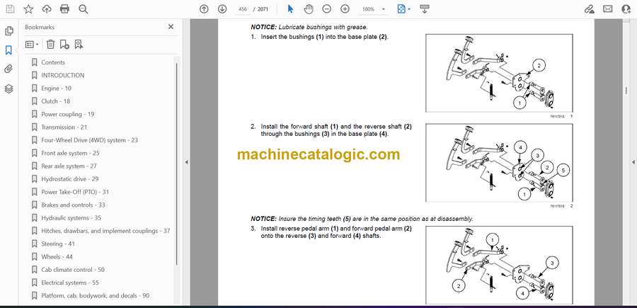Collapse the left navigation pane arrow

click(186, 162)
